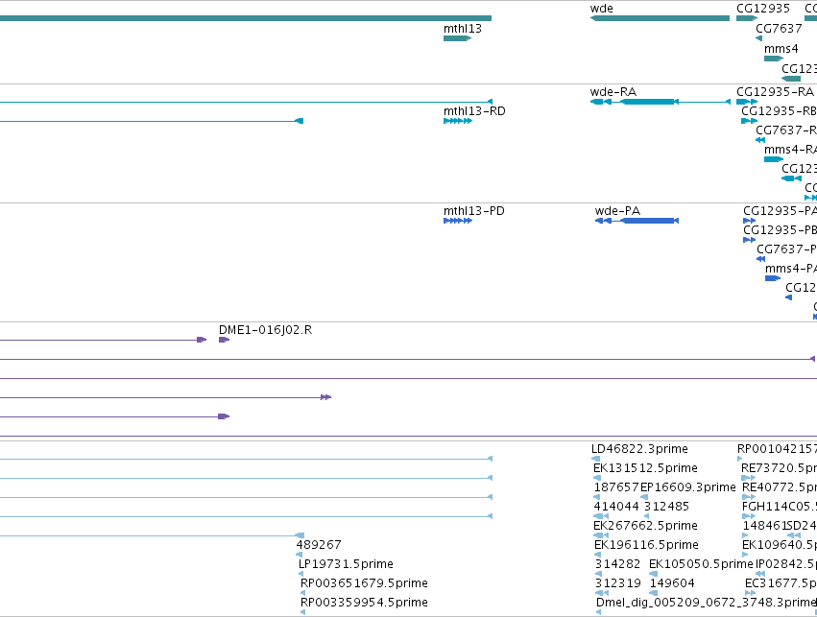817x617 pixels.
Task: Click the 314282 EST label
Action: coord(618,564)
